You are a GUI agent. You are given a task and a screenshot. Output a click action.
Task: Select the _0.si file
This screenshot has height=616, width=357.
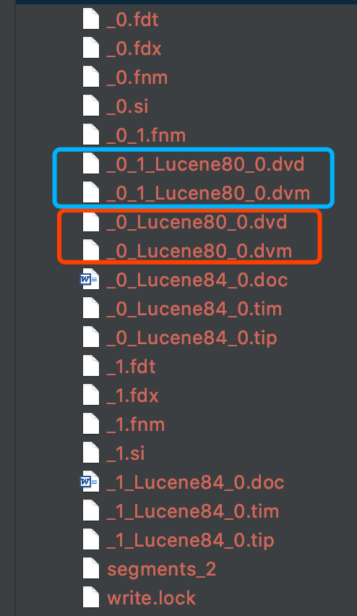click(127, 106)
